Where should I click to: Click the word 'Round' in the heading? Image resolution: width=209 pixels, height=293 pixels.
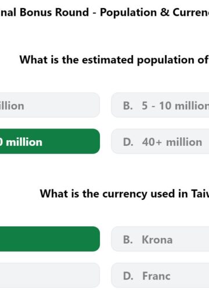point(72,12)
